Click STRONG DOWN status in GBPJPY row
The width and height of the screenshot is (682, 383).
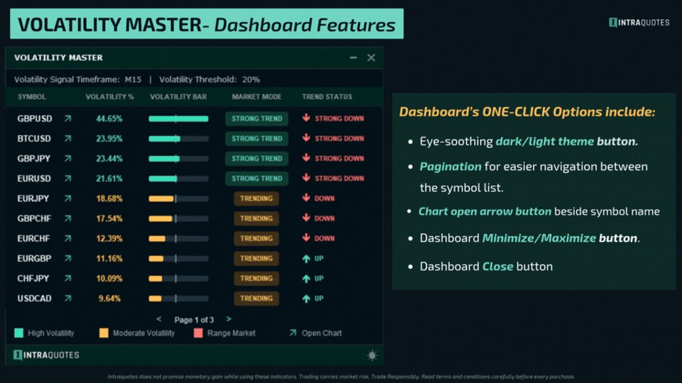[340, 158]
